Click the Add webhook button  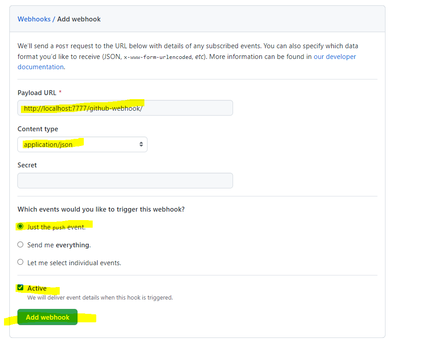(x=47, y=317)
